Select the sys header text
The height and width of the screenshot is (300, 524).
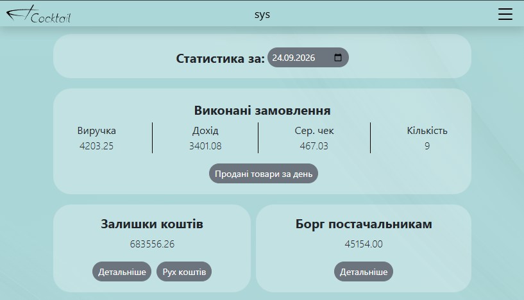(x=262, y=14)
